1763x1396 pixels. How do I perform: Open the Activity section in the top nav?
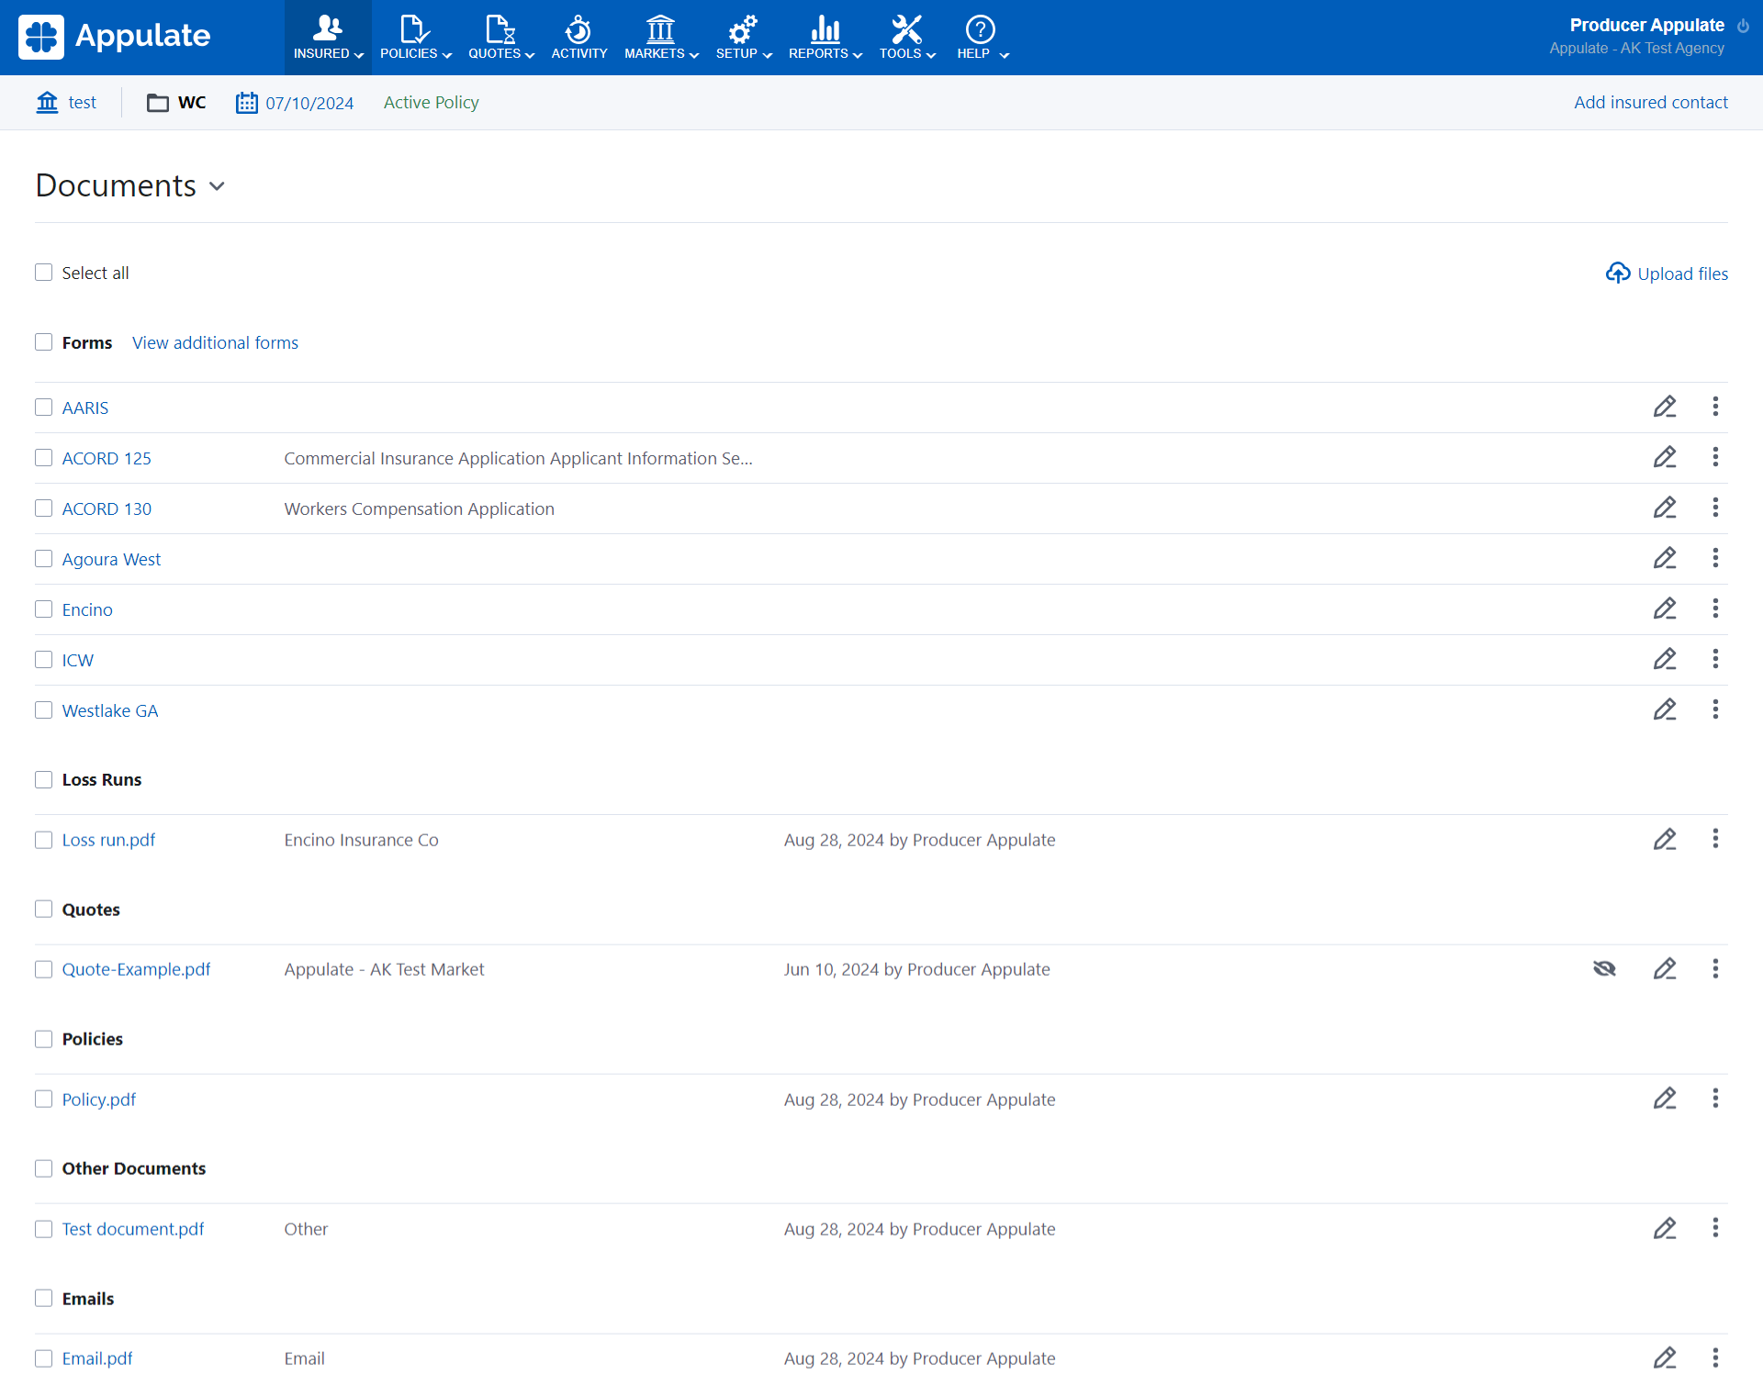click(578, 38)
